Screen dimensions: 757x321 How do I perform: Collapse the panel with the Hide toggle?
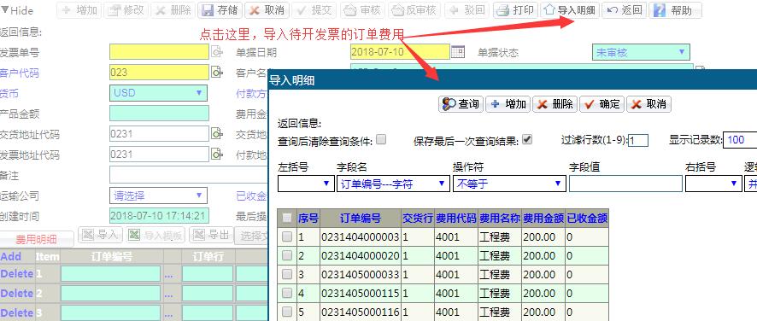pos(17,10)
